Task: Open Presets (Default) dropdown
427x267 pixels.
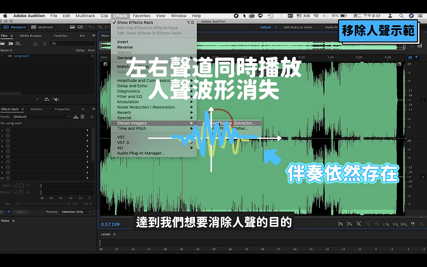Action: point(42,117)
